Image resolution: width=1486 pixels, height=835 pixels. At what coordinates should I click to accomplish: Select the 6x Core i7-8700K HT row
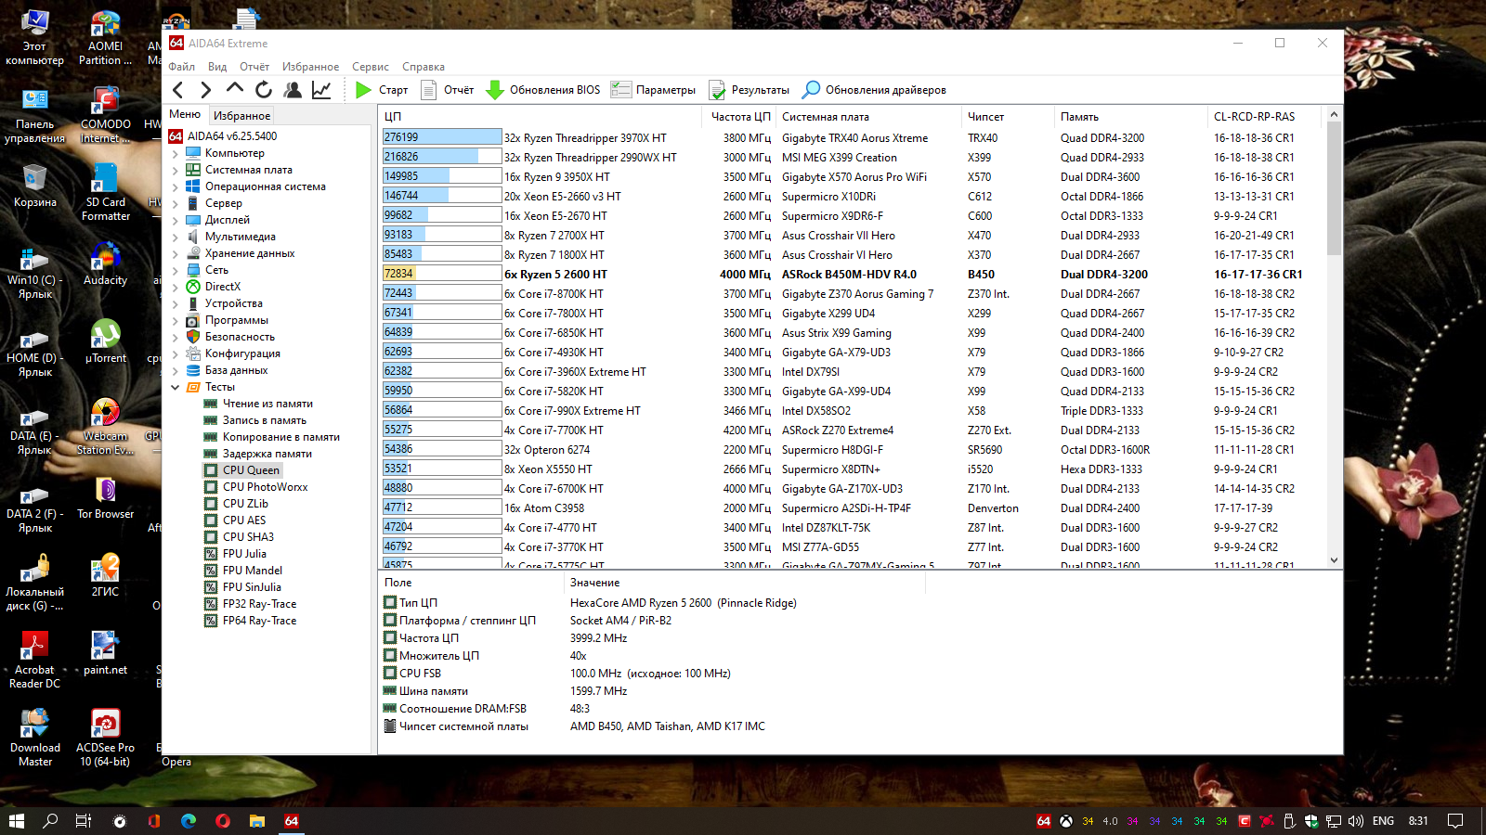click(x=853, y=293)
